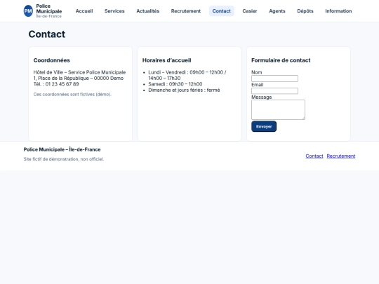Click the Nom field label
379x284 pixels.
[256, 72]
